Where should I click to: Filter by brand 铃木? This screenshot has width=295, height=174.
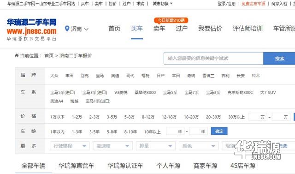pos(256,76)
